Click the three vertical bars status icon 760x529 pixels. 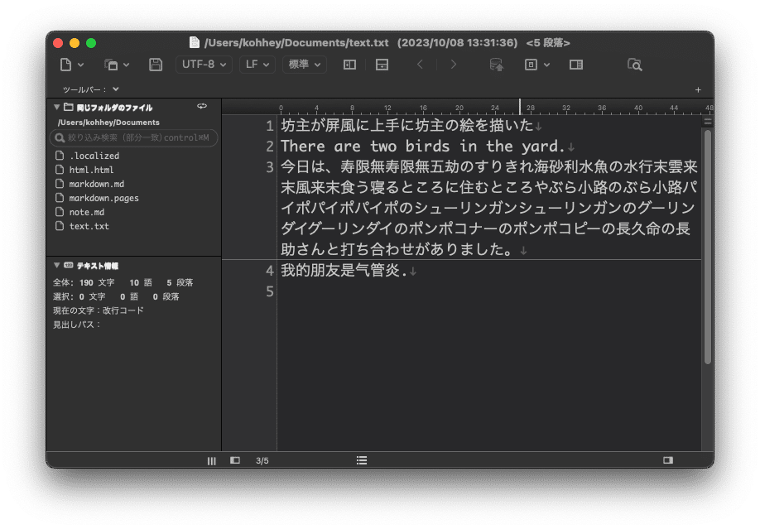tap(212, 460)
